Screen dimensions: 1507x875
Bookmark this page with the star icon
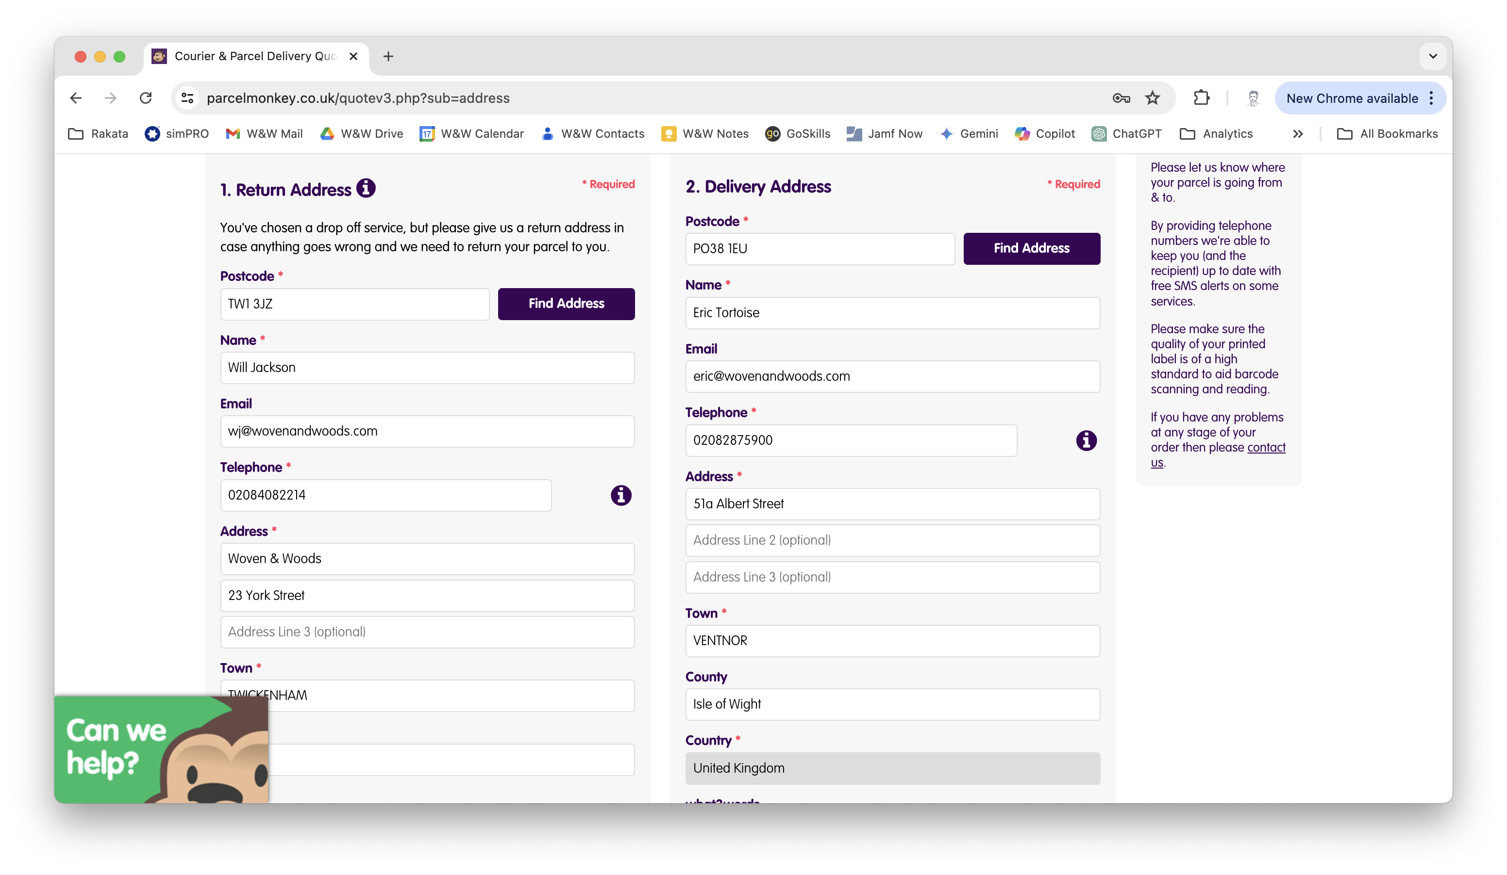1152,98
